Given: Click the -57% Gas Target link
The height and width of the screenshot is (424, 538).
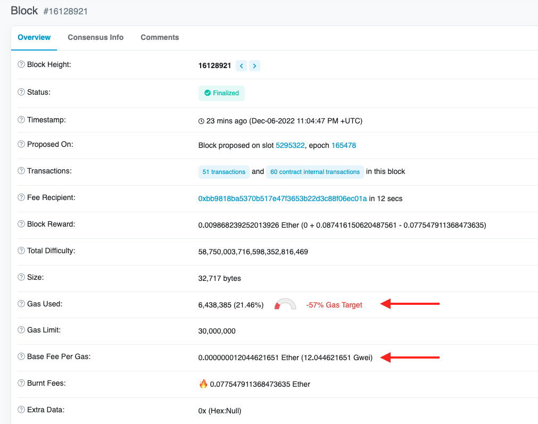Looking at the screenshot, I should tap(334, 305).
